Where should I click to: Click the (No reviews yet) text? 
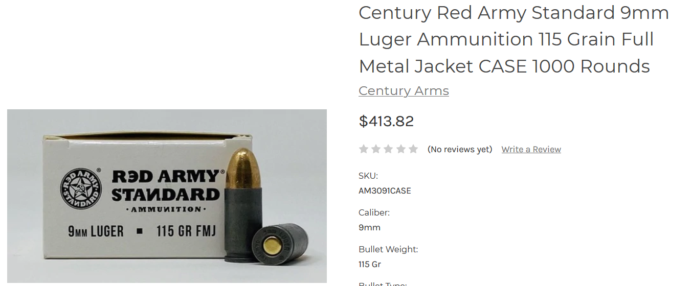tap(460, 149)
